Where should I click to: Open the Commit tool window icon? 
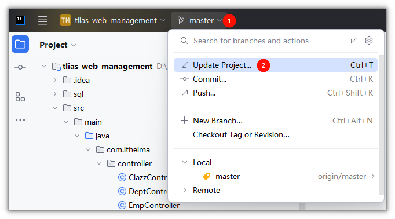tap(20, 67)
